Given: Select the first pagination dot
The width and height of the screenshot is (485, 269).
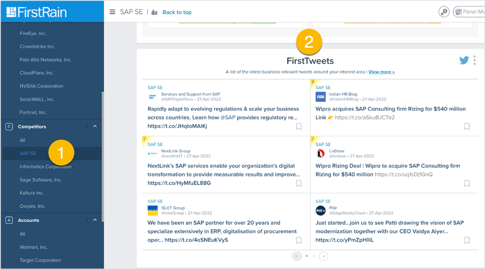Looking at the screenshot, I should (x=307, y=256).
